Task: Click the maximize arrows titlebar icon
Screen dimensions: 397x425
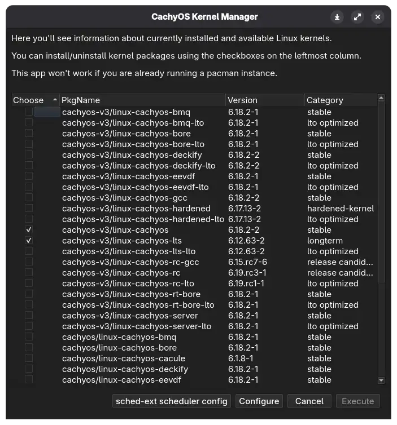Action: 357,17
